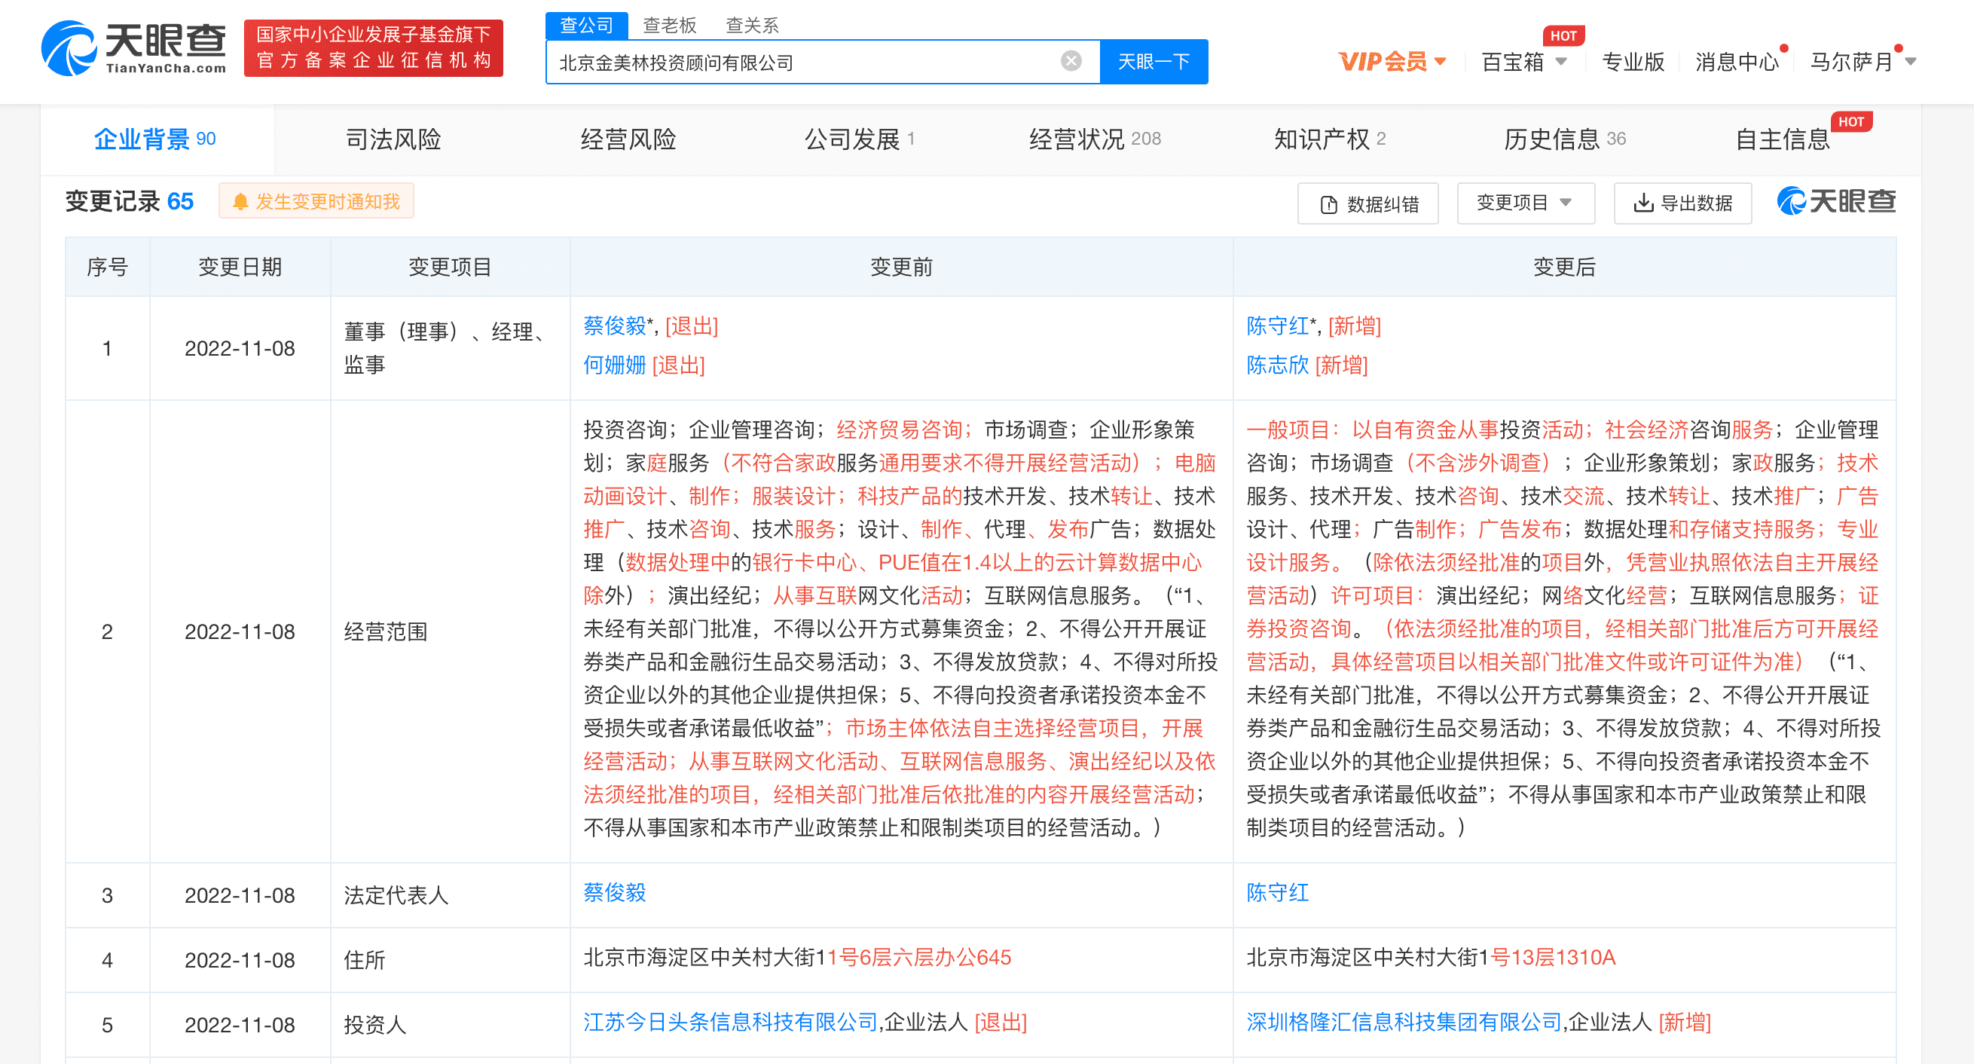
Task: Open the 深圳格隆汇信息科技集团有限公司 link
Action: (1404, 1022)
